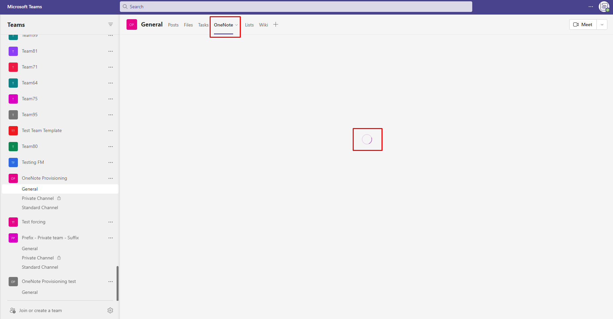Click the Team81 purple avatar
This screenshot has height=319, width=613.
point(13,51)
